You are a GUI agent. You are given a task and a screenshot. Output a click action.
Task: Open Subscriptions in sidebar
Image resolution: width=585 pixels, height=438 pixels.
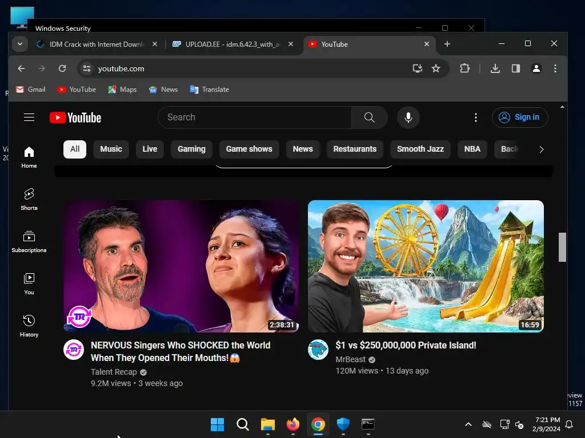29,241
